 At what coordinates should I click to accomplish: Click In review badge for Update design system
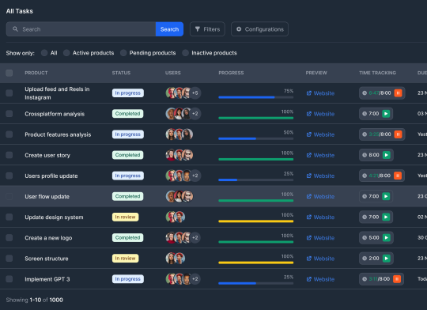click(x=125, y=217)
